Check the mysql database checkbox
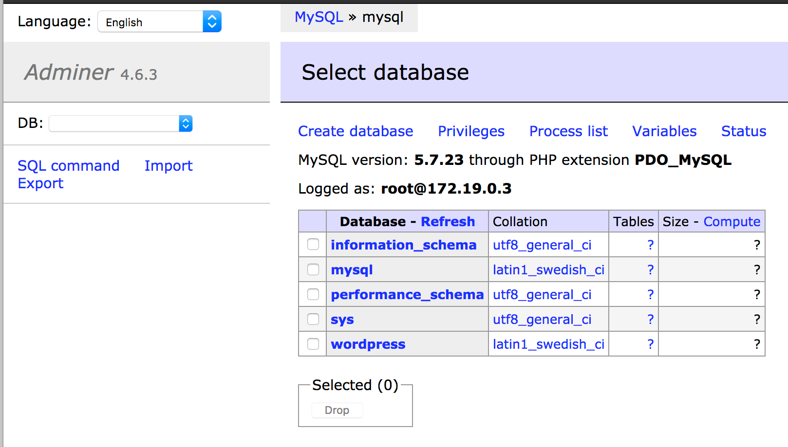Image resolution: width=788 pixels, height=447 pixels. coord(313,269)
